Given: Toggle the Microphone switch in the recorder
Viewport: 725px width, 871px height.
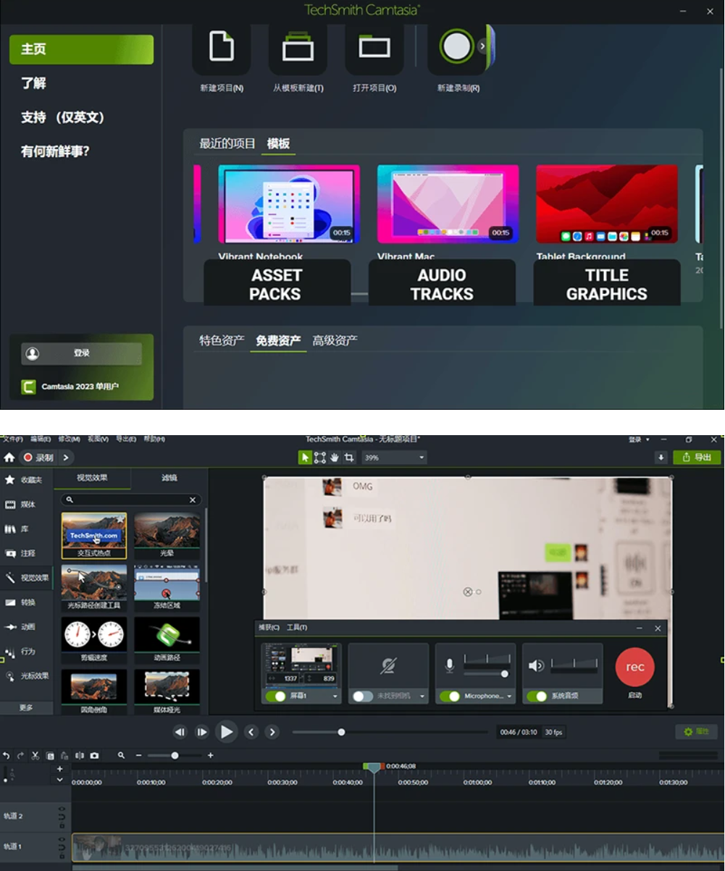Looking at the screenshot, I should 450,697.
